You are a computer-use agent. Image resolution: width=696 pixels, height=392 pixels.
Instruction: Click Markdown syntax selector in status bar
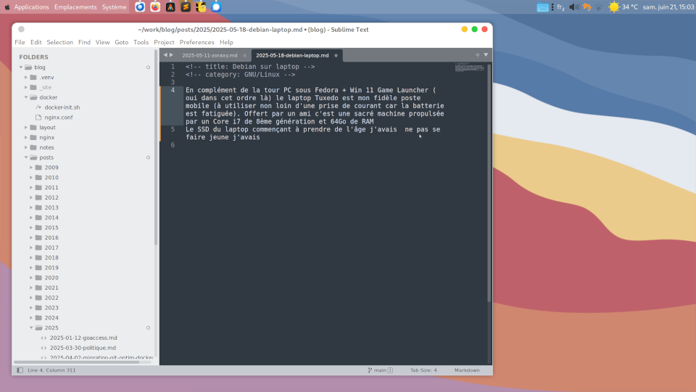pyautogui.click(x=466, y=370)
